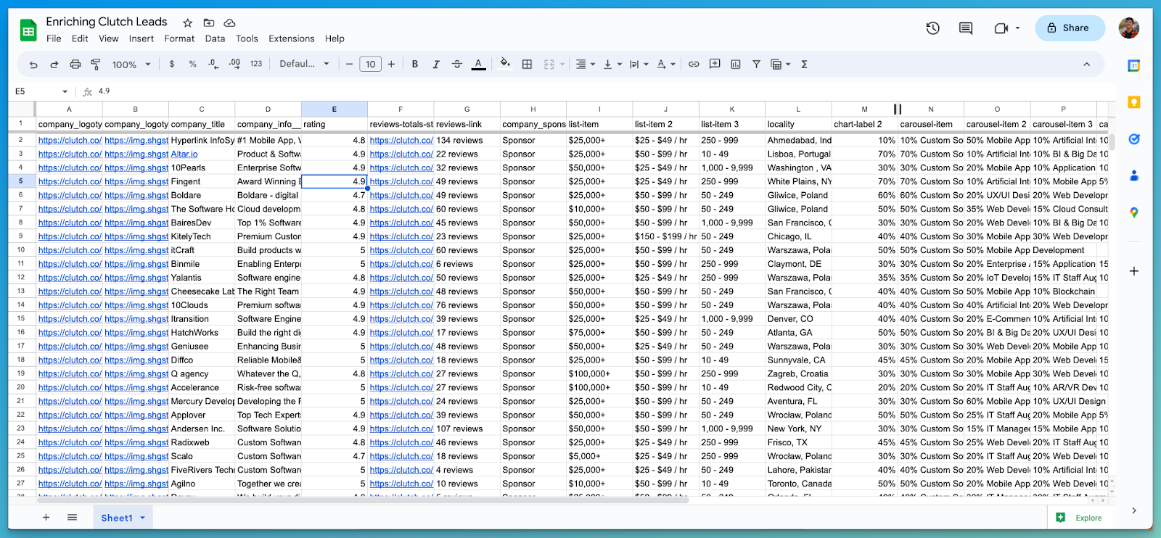This screenshot has height=538, width=1161.
Task: Click the Insert comment icon
Action: click(x=715, y=65)
